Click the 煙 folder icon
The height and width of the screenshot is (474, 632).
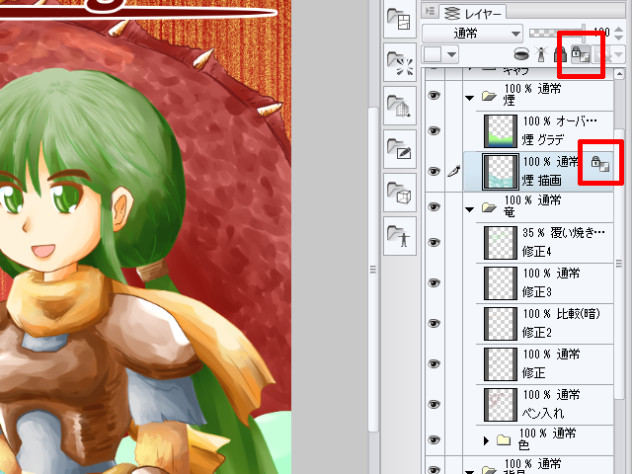489,96
